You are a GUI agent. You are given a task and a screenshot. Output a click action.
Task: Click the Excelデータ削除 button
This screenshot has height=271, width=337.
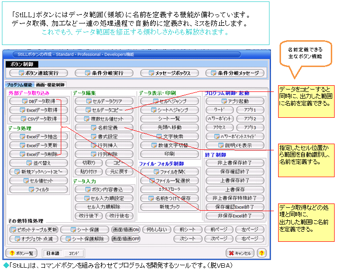(x=38, y=154)
